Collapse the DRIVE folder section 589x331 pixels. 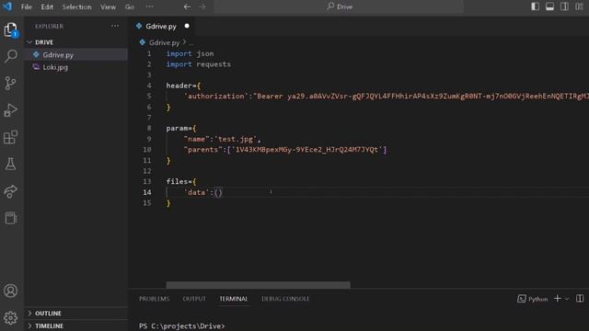tap(76, 42)
